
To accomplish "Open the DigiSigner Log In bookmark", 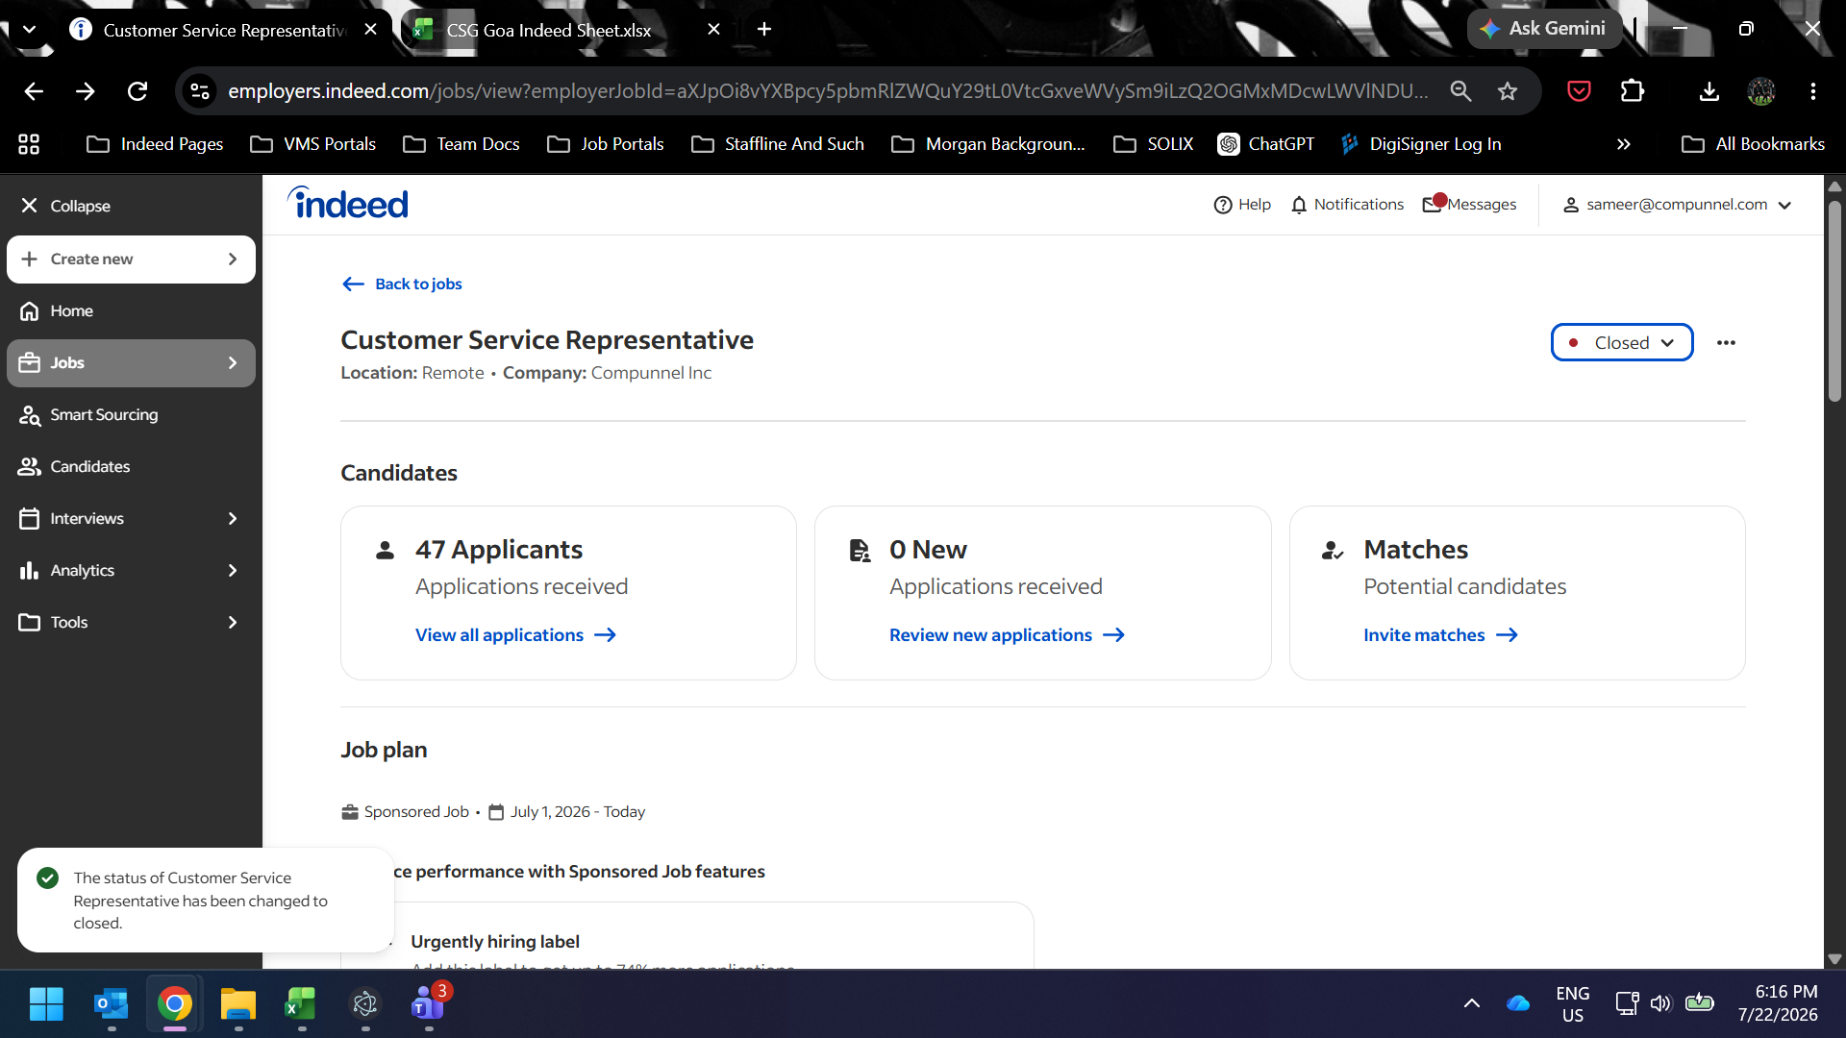I will coord(1420,144).
